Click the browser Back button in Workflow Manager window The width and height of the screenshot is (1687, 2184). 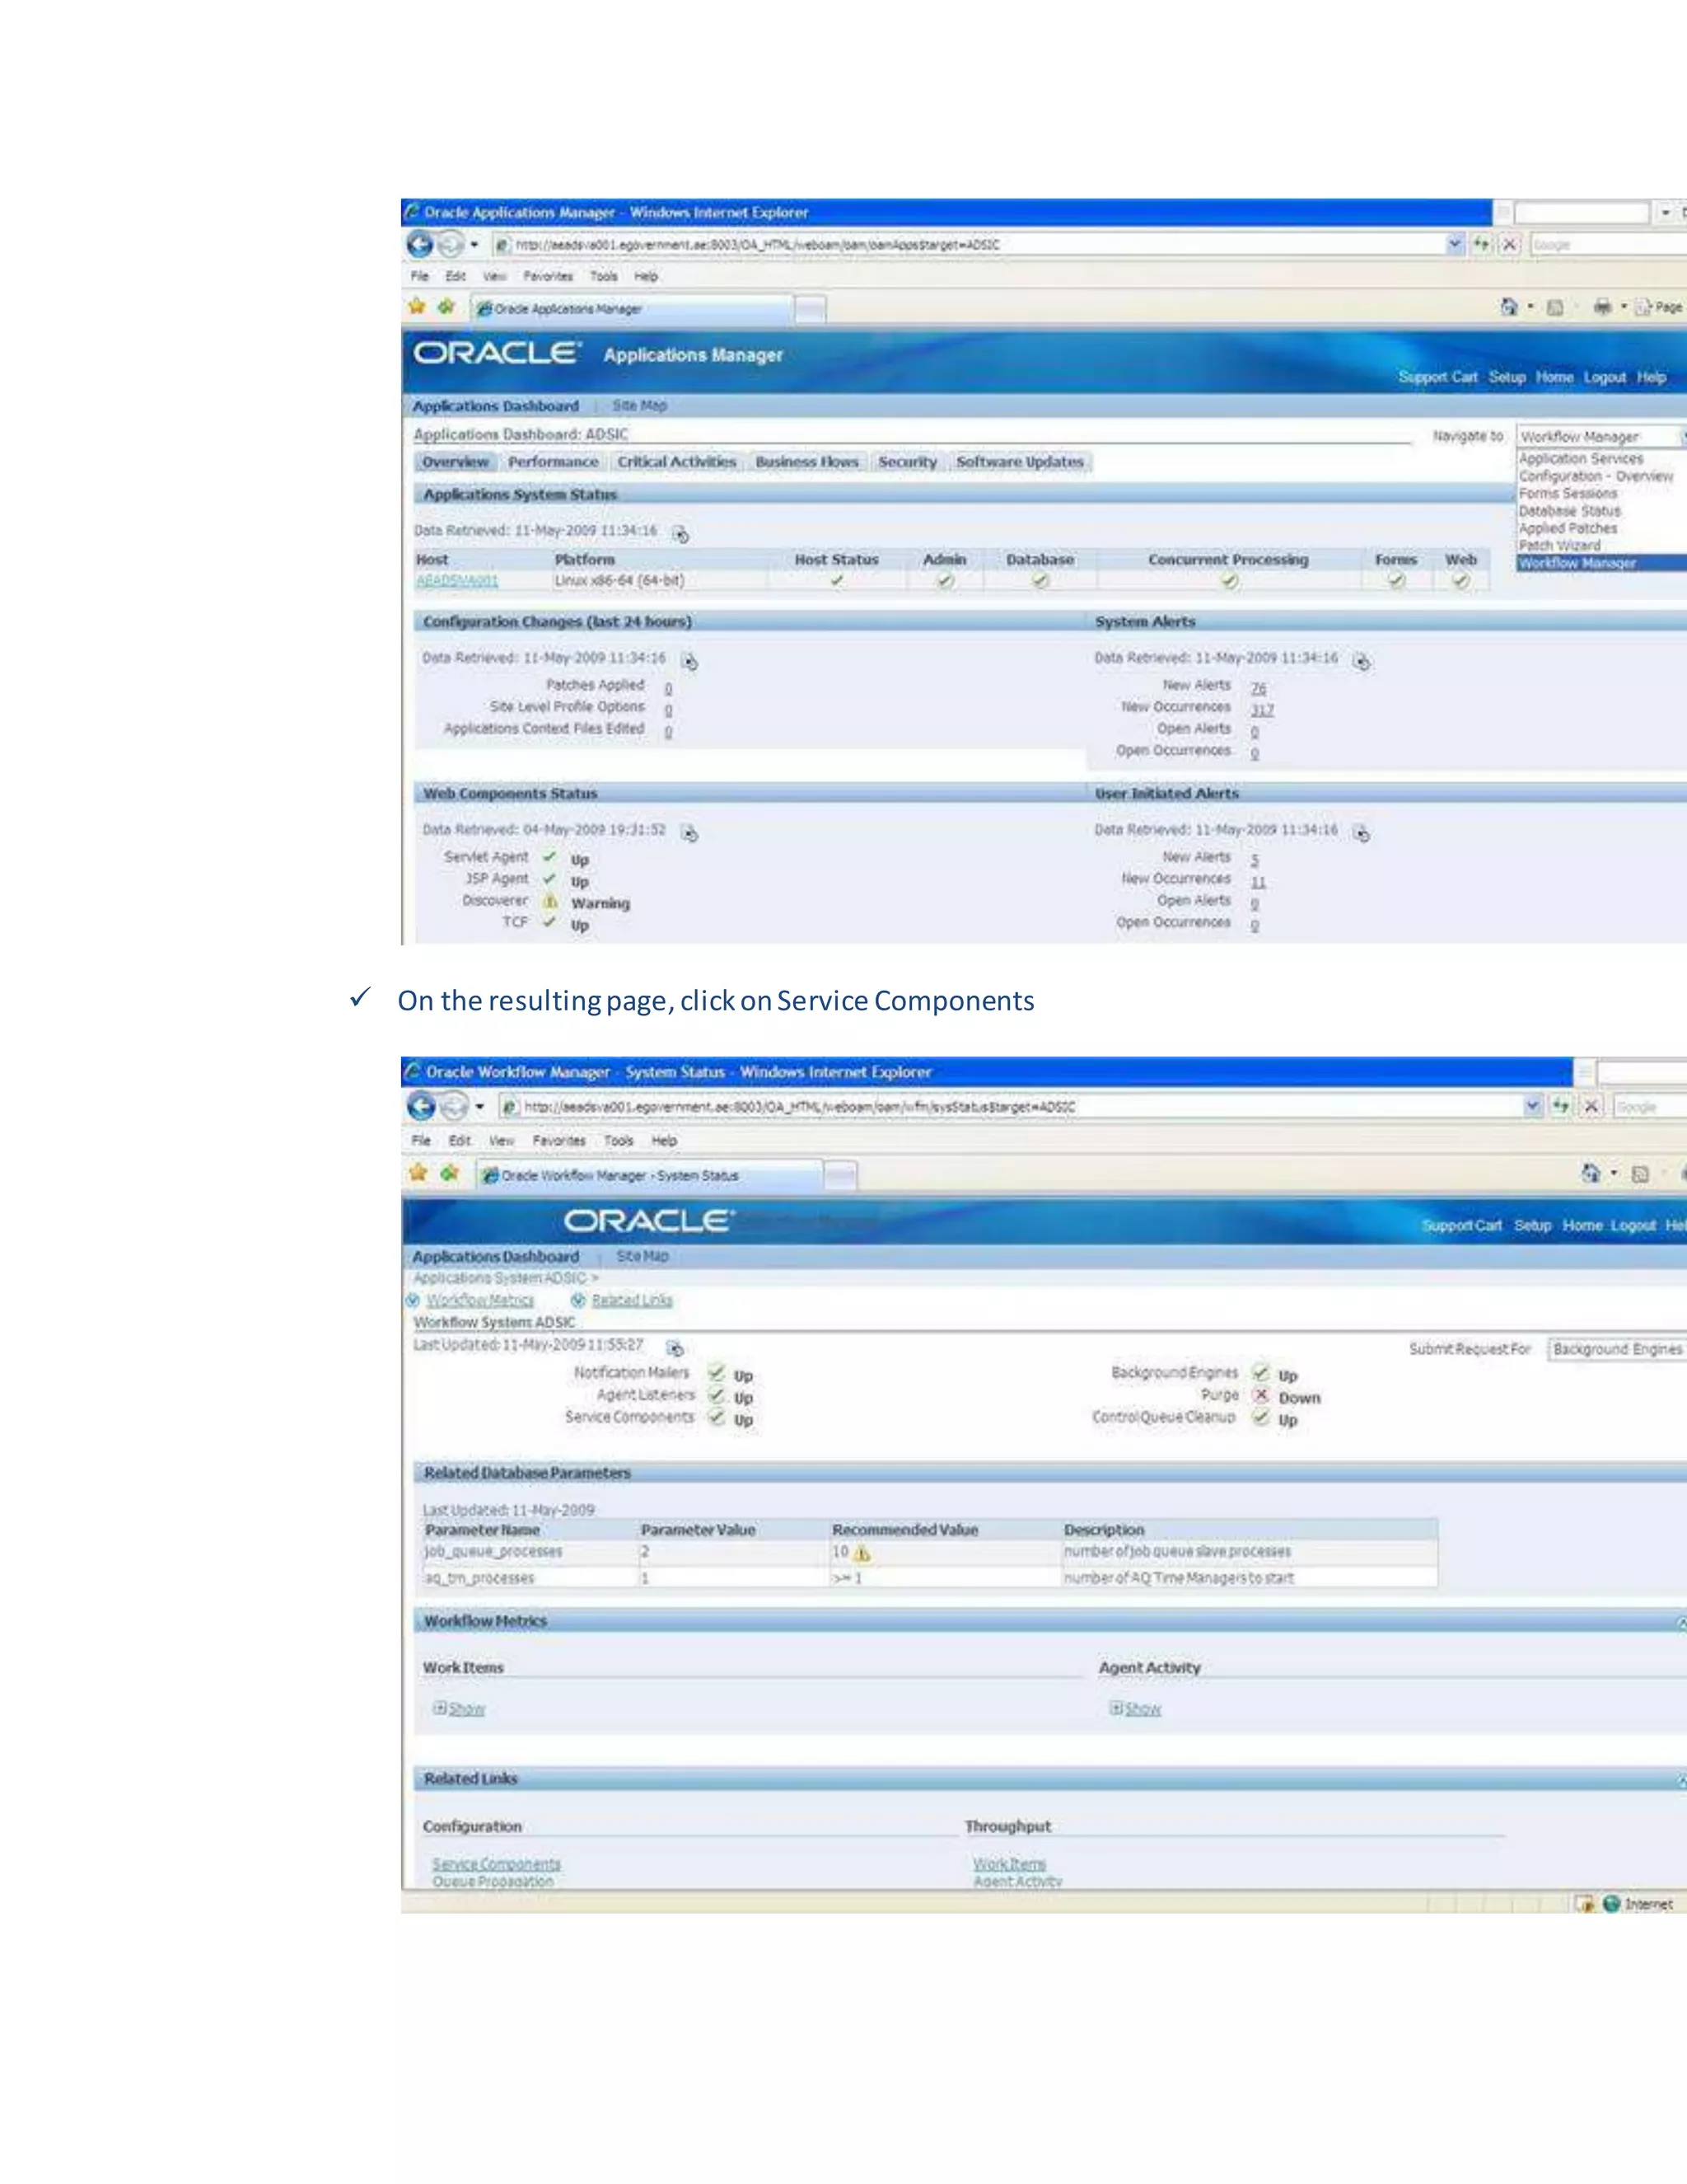coord(423,1106)
